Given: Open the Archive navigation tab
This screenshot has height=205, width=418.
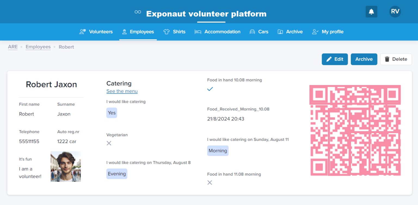Looking at the screenshot, I should coord(290,32).
